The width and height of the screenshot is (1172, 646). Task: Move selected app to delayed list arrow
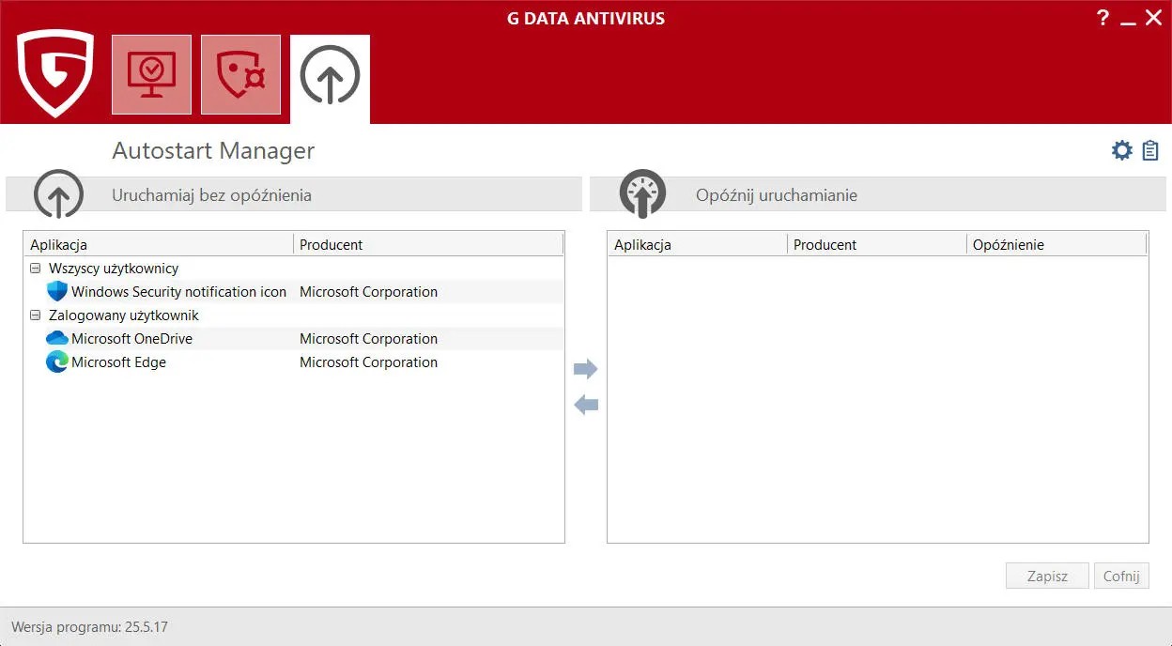(x=586, y=369)
